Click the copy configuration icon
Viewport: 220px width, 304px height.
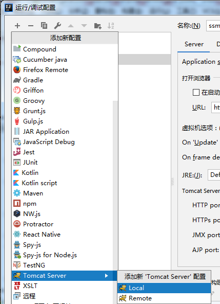[x=44, y=26]
